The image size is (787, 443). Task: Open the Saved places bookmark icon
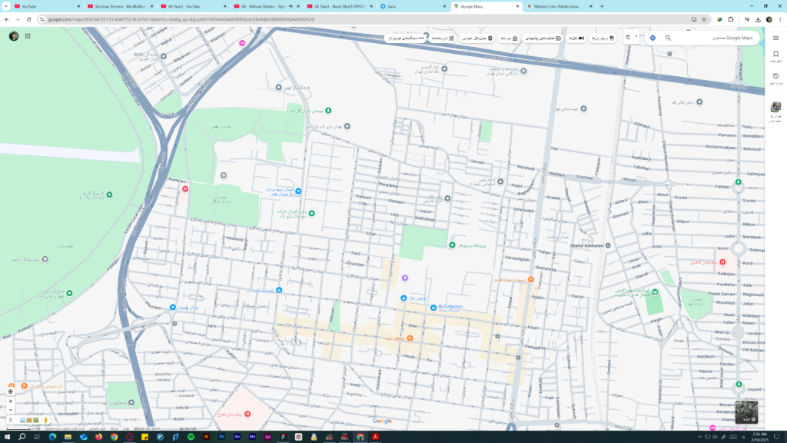(775, 54)
